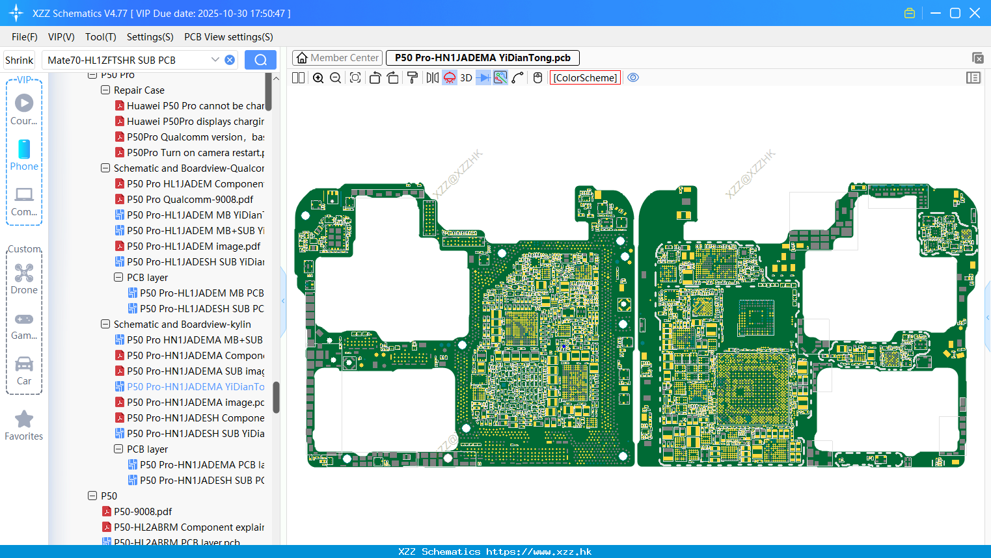This screenshot has width=991, height=558.
Task: Zoom out of the PCB view
Action: tap(336, 78)
